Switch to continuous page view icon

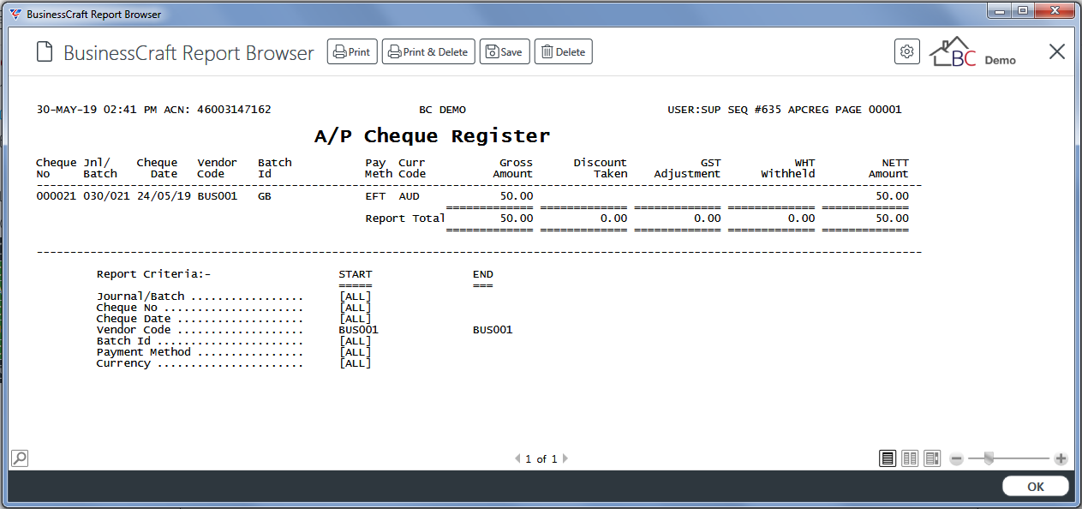click(932, 458)
